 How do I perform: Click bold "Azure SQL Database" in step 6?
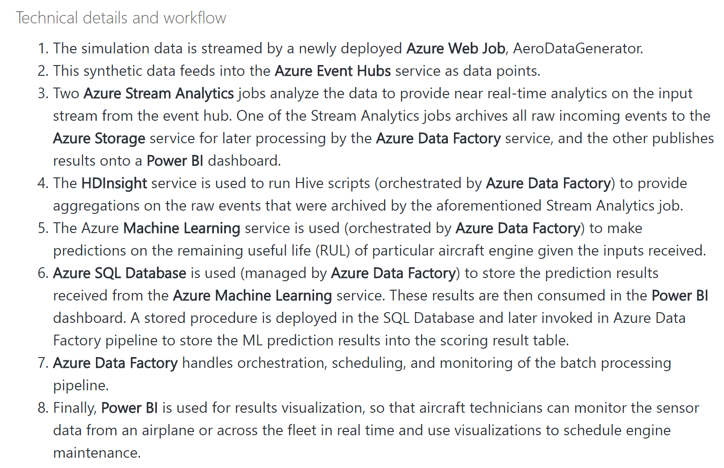(x=119, y=273)
